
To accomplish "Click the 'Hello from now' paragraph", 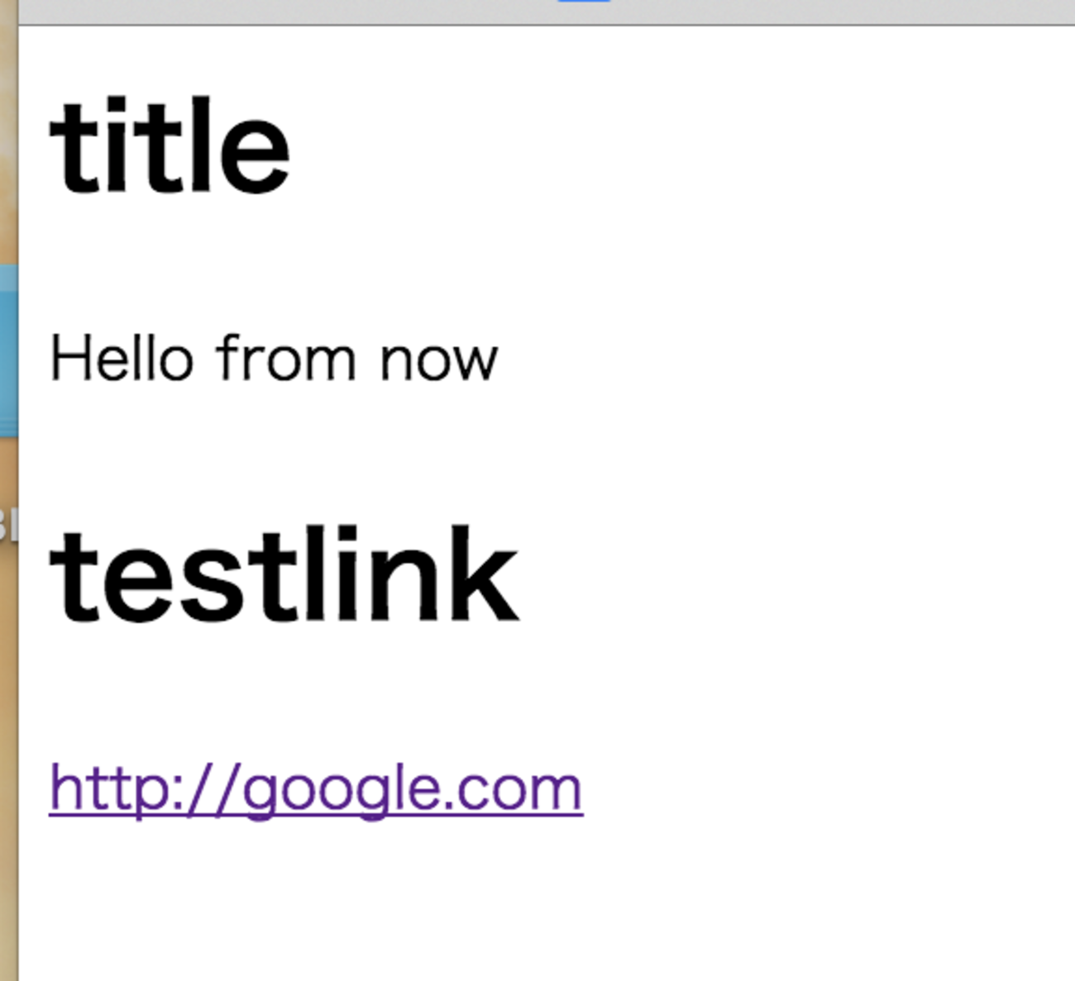I will click(273, 360).
